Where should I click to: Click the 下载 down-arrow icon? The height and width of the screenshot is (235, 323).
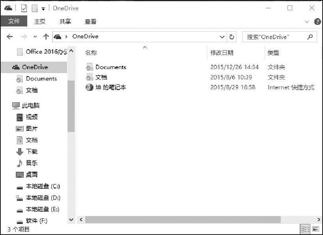(20, 152)
